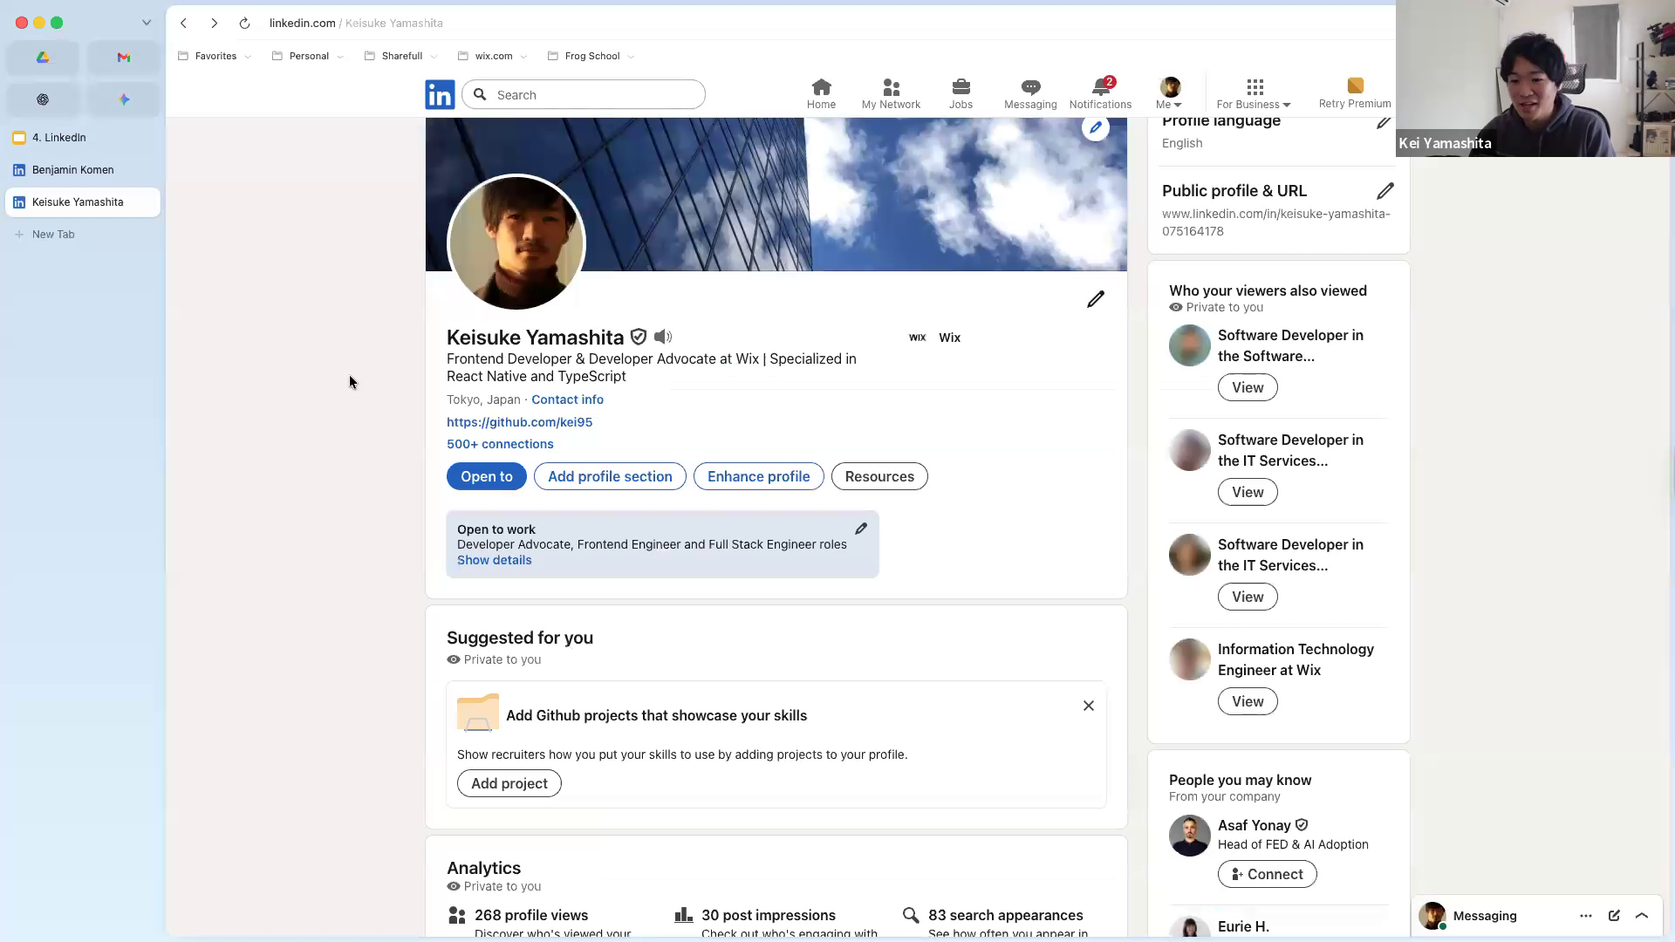Viewport: 1675px width, 942px height.
Task: Open Wix company link
Action: pyautogui.click(x=934, y=338)
